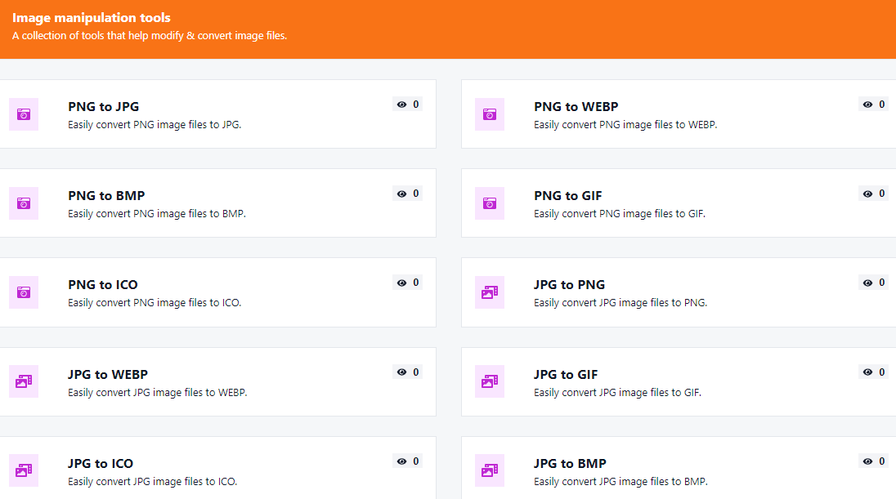Click 'Easily convert JPG image files to BMP.' text
896x499 pixels.
pyautogui.click(x=620, y=481)
